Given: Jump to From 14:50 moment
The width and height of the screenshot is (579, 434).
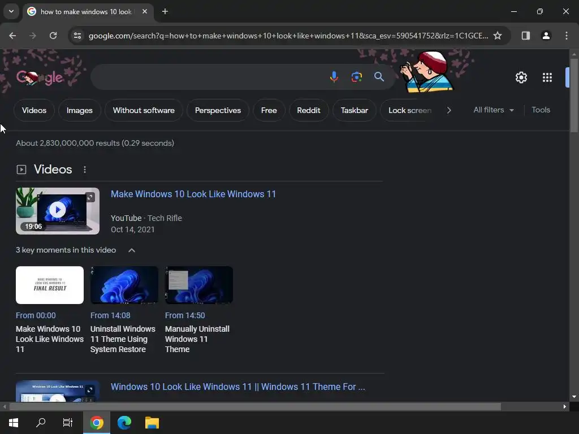Looking at the screenshot, I should pyautogui.click(x=185, y=315).
